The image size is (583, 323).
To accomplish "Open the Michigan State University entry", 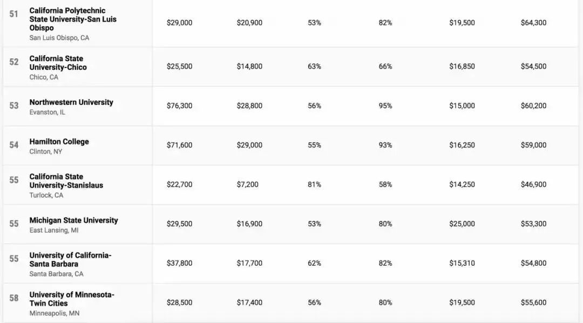I will [x=73, y=220].
